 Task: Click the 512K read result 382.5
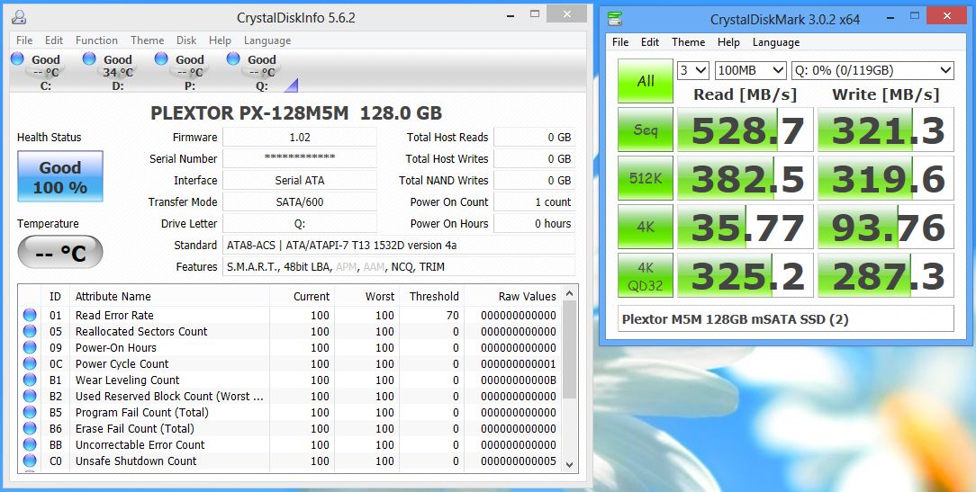pyautogui.click(x=746, y=178)
